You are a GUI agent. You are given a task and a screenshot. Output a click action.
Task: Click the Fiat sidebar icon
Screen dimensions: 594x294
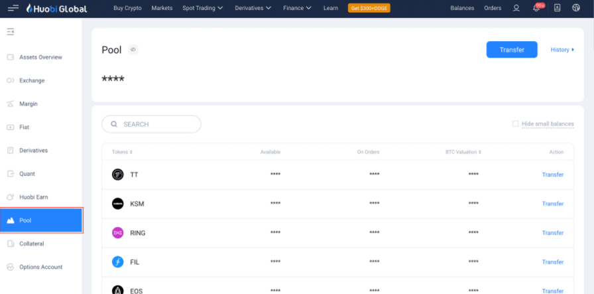pyautogui.click(x=11, y=127)
